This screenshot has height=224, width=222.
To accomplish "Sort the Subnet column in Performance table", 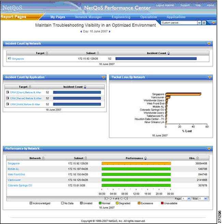I will point(86,158).
